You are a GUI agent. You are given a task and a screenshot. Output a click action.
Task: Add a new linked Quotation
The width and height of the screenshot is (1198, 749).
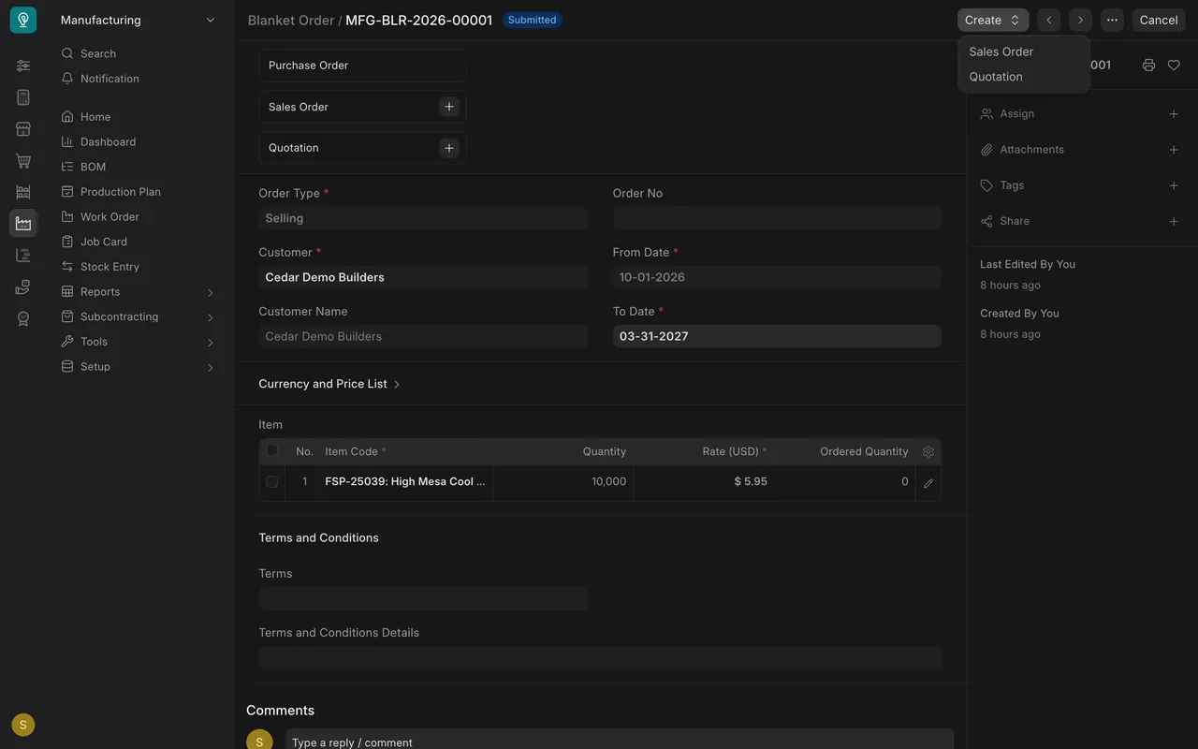tap(449, 148)
